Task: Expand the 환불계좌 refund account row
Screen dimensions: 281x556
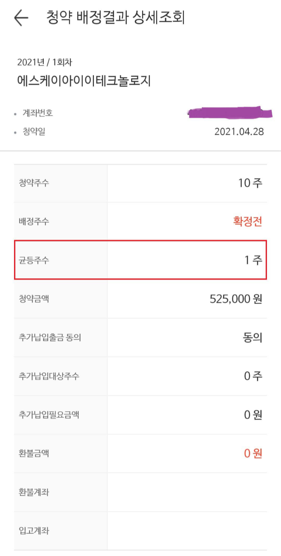Action: [140, 491]
